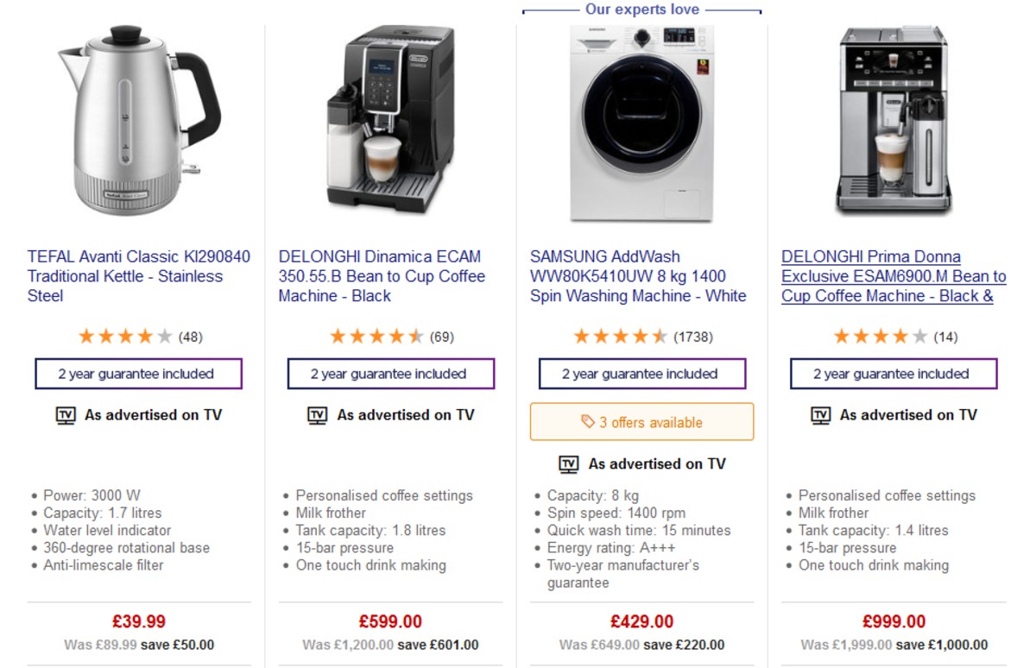This screenshot has width=1036, height=668.
Task: Click the TV icon under the Samsung offers banner
Action: click(x=567, y=463)
